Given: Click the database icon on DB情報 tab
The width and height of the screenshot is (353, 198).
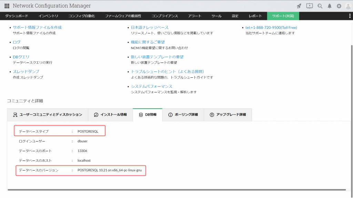Looking at the screenshot, I should coord(141,115).
